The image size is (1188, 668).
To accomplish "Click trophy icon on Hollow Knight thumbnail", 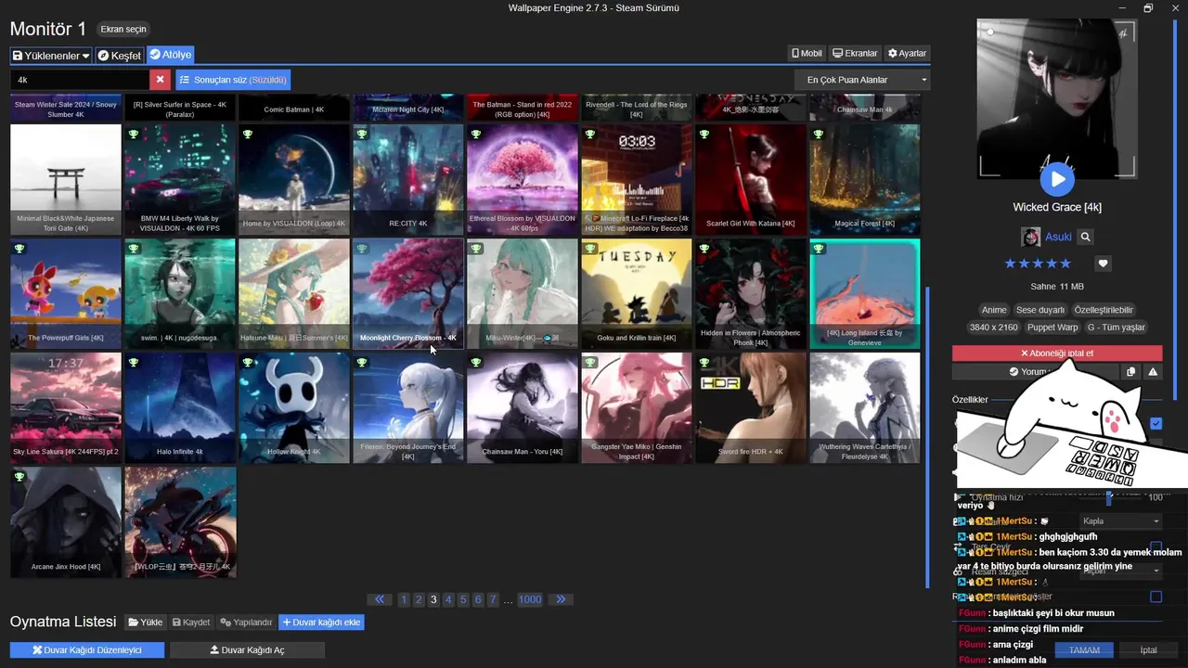I will click(247, 362).
